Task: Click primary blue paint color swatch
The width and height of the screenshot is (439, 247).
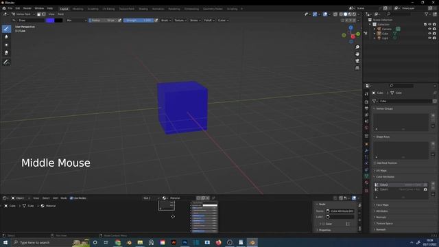Action: (50, 20)
